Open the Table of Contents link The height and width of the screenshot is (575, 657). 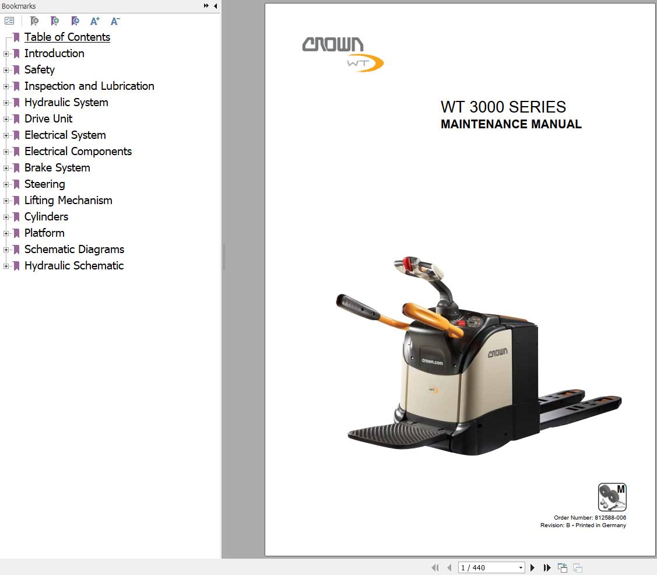(x=67, y=37)
